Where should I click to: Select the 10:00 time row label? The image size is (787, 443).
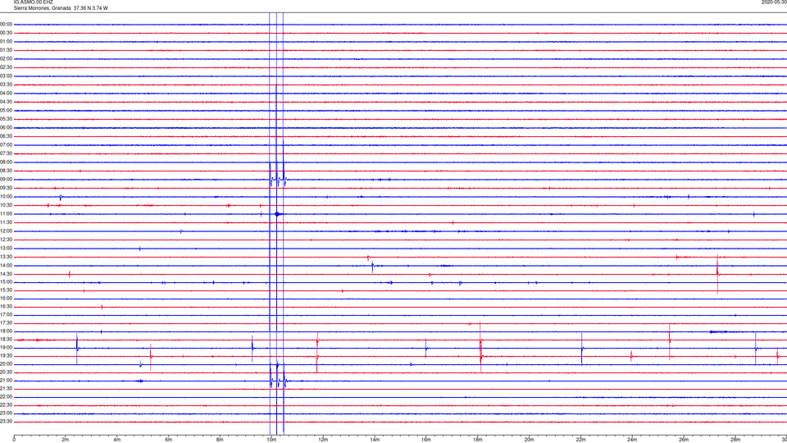coord(6,196)
